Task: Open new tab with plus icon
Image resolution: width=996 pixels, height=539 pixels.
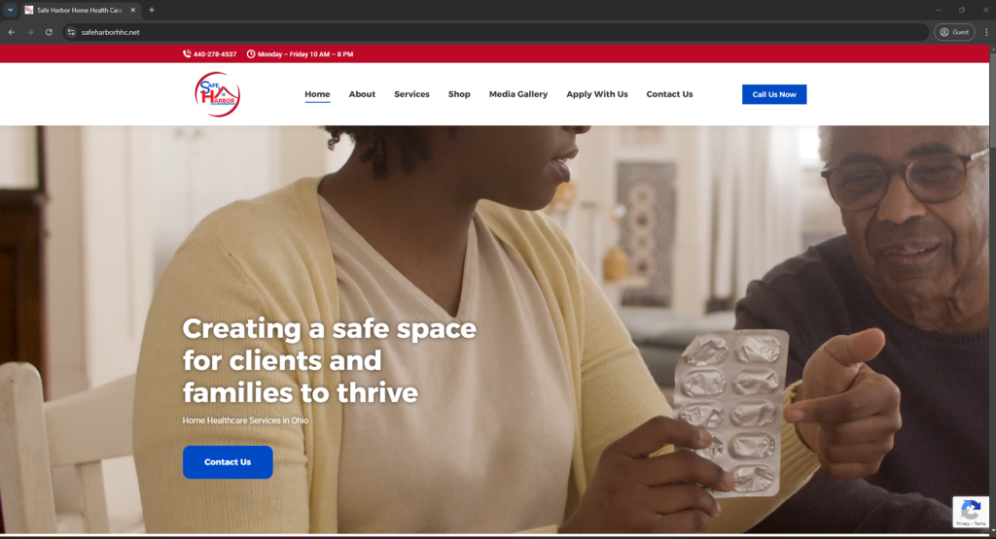Action: 151,10
